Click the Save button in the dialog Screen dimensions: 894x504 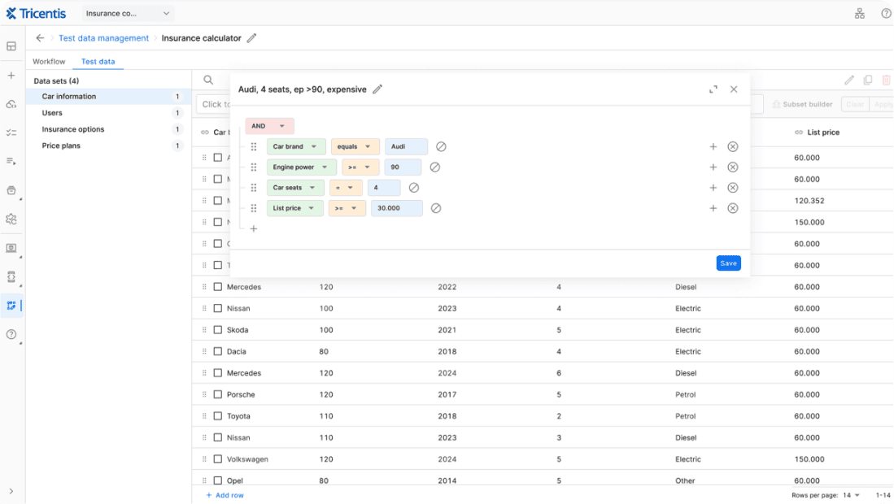[728, 263]
